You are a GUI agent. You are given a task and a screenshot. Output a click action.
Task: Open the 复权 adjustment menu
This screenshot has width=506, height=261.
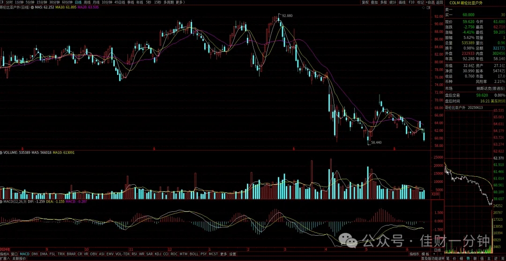(x=365, y=2)
